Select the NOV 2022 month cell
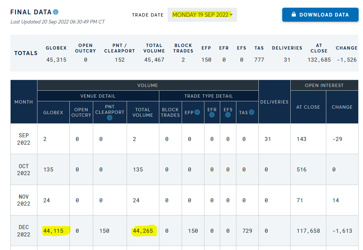Viewport: 363px width, 250px height. [x=23, y=200]
